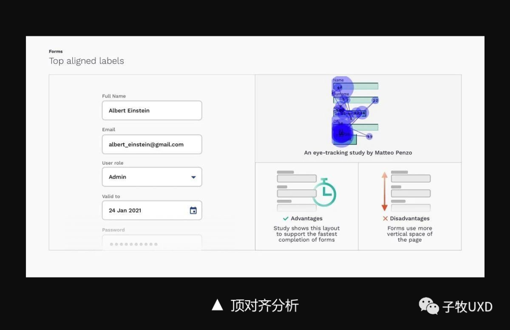Click the eye-tracking heatmap image

pos(356,111)
